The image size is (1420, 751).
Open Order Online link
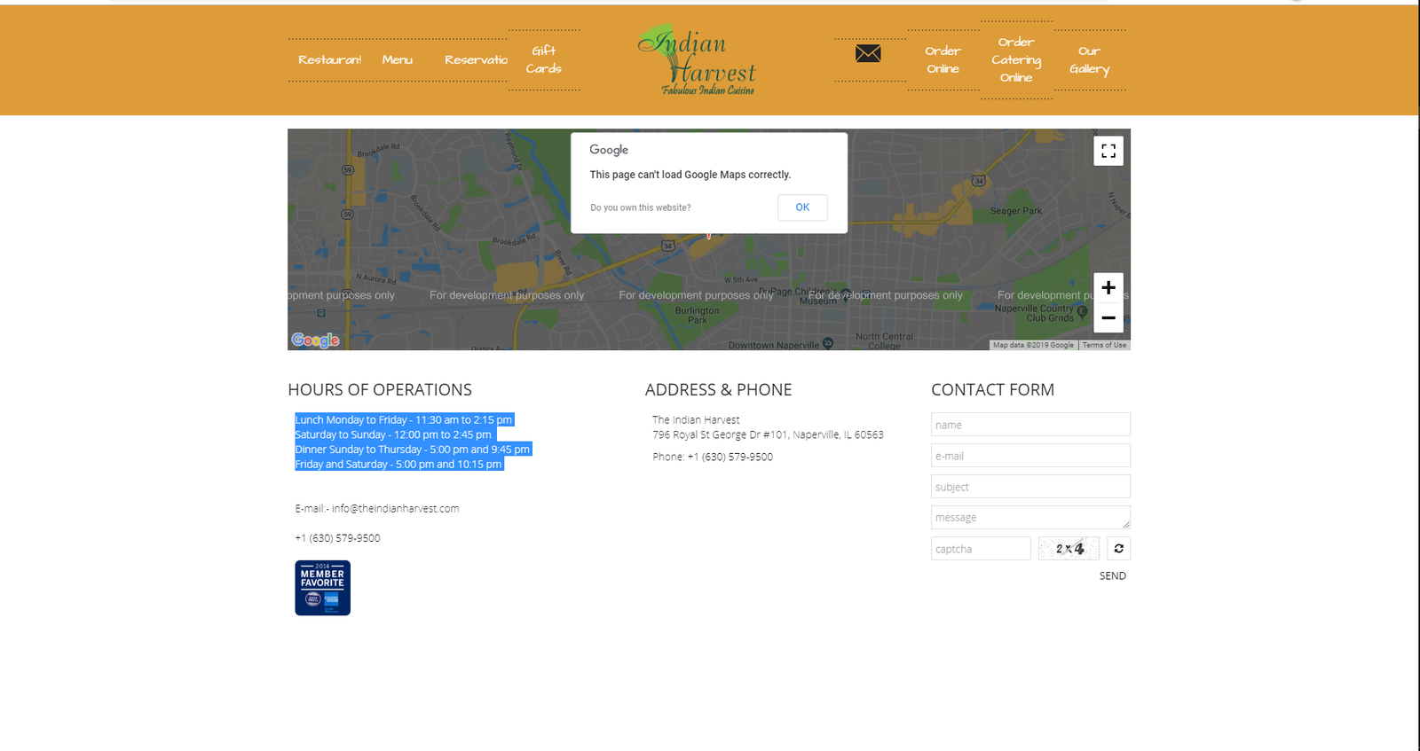(x=943, y=59)
